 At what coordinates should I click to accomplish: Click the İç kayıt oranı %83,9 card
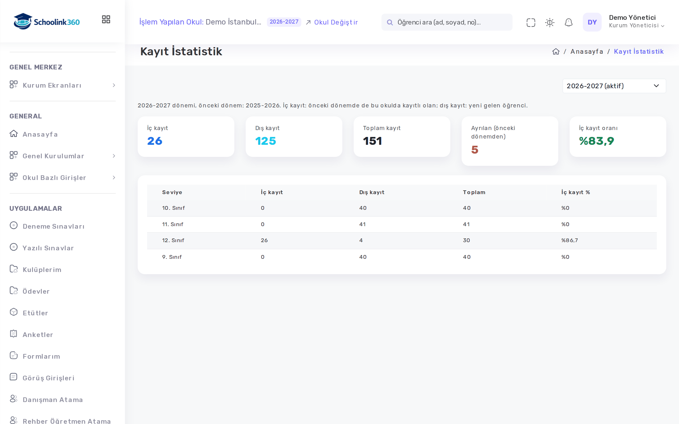pos(618,137)
